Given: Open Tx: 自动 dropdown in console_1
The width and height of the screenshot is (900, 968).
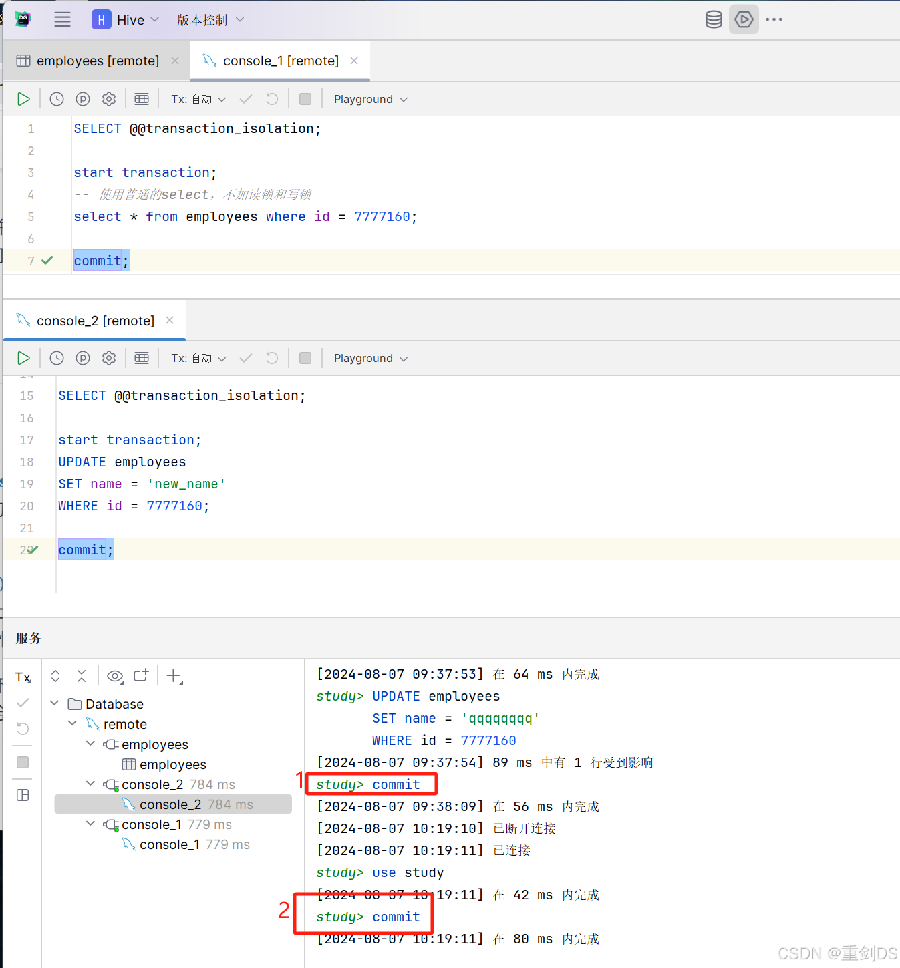Looking at the screenshot, I should tap(198, 99).
